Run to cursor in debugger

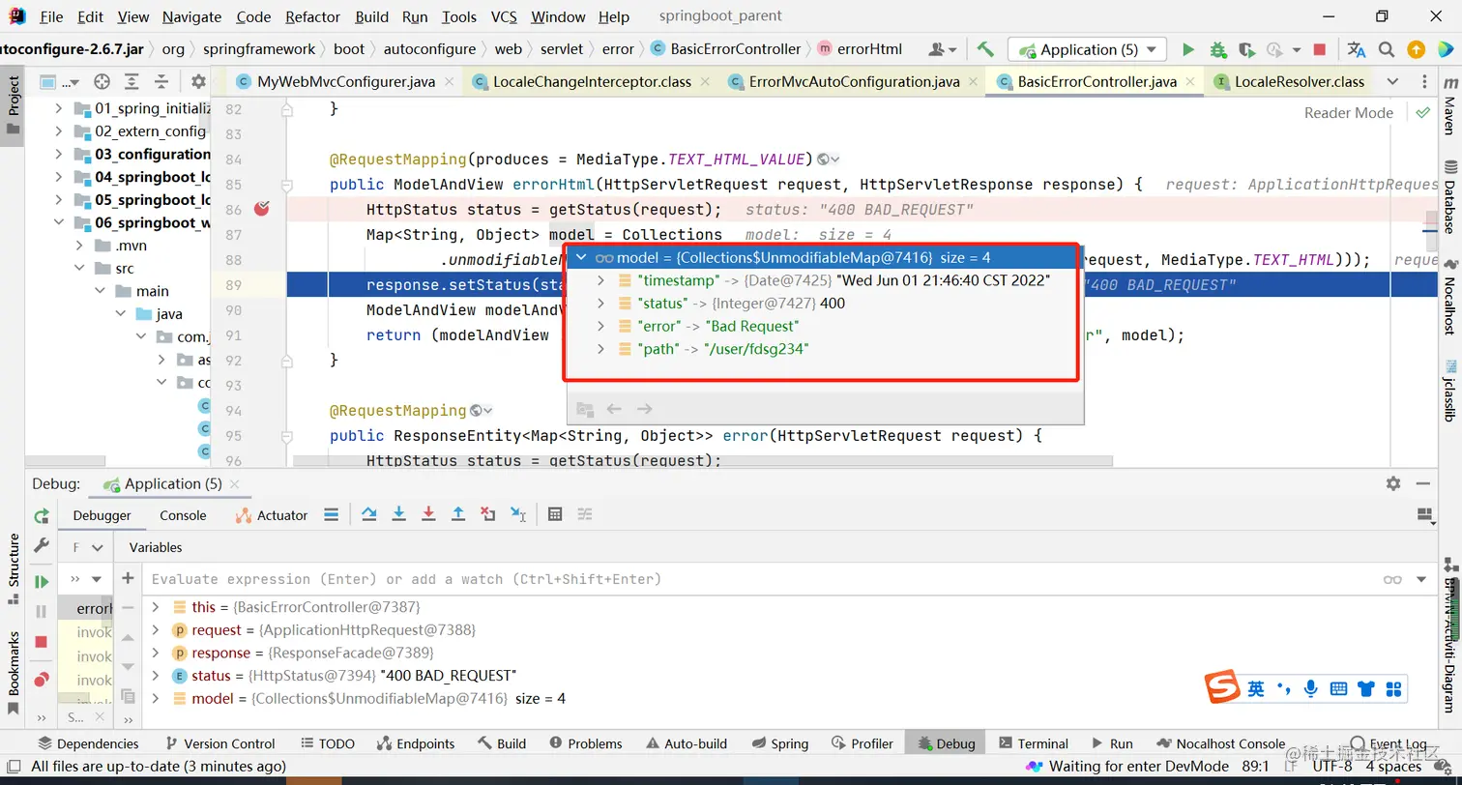pyautogui.click(x=518, y=514)
